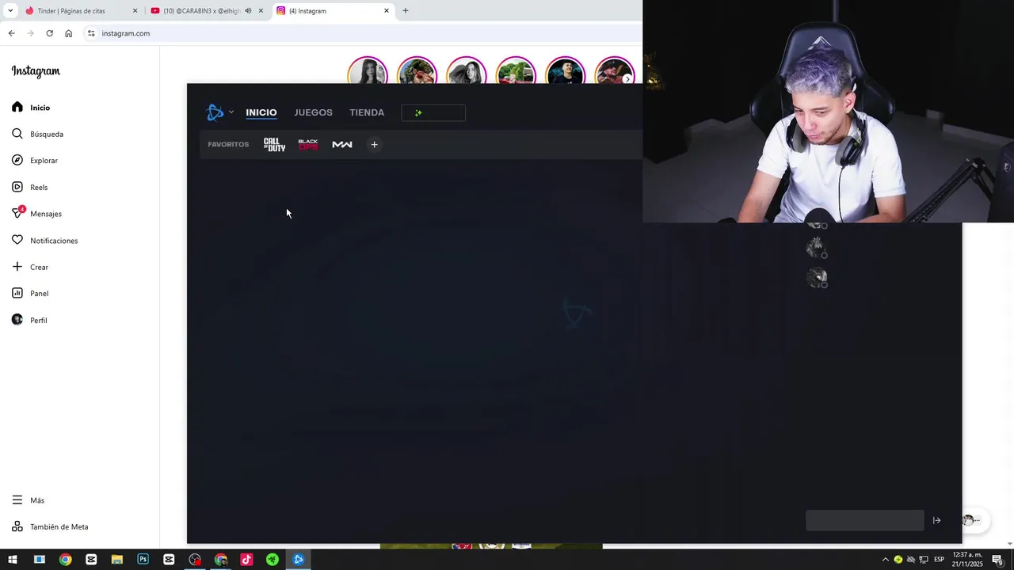Go forward in Chrome

pos(30,33)
